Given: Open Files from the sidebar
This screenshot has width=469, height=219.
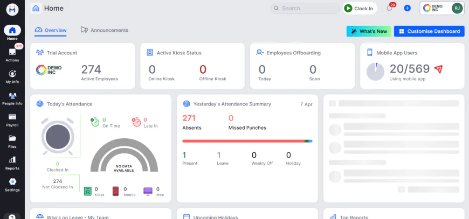Looking at the screenshot, I should [12, 138].
